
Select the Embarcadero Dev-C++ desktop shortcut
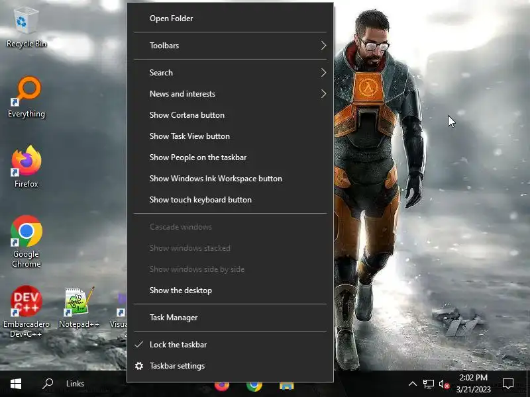(x=26, y=311)
